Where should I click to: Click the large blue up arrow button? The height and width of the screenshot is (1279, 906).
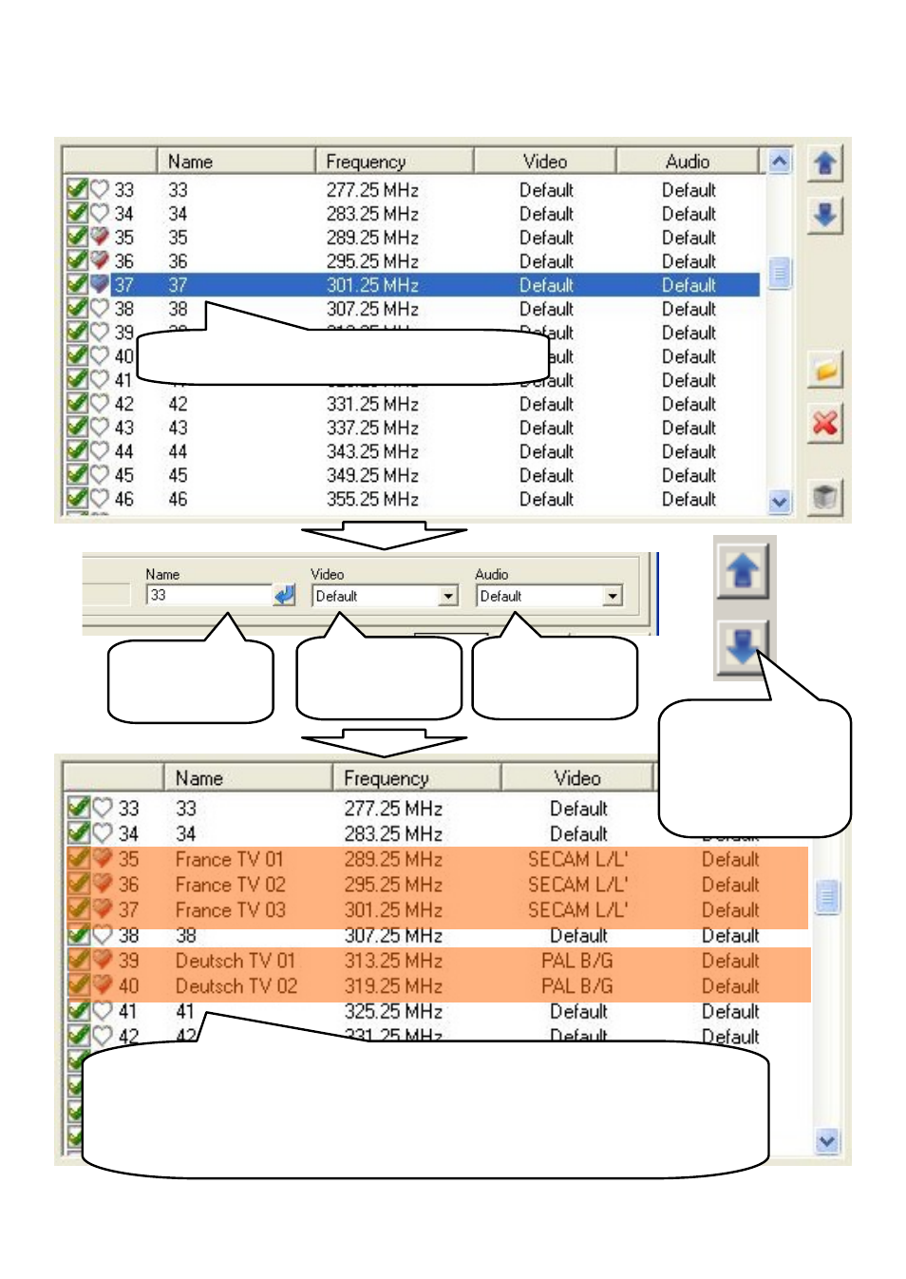click(743, 571)
